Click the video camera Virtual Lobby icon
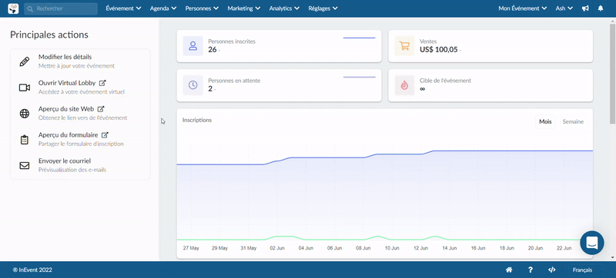 (x=25, y=88)
